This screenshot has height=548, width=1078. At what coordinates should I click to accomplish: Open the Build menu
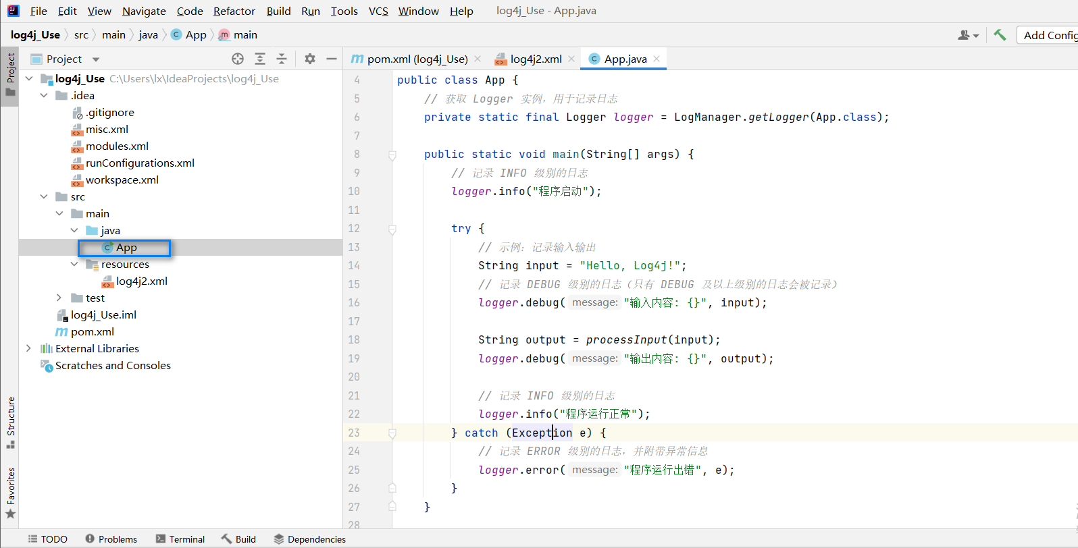(278, 11)
